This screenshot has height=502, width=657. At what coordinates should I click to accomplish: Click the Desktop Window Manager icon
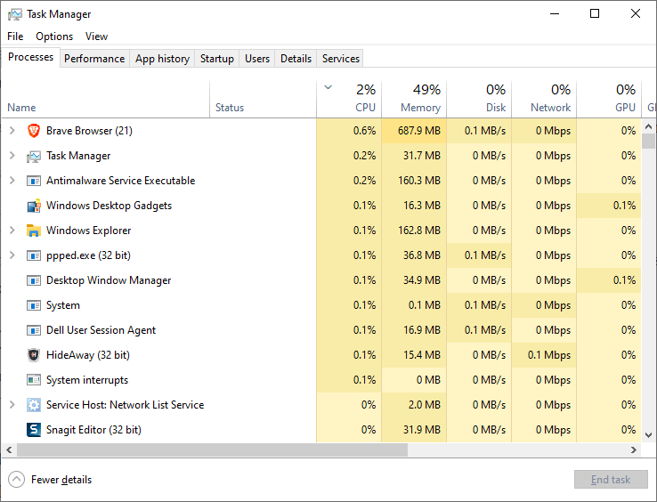[34, 280]
